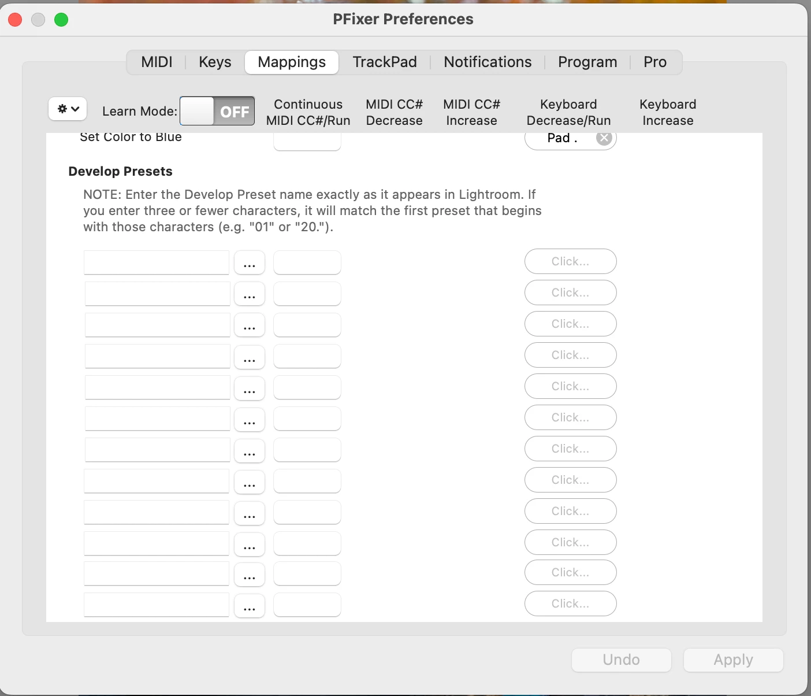Click the Apply button
This screenshot has height=696, width=811.
tap(733, 660)
